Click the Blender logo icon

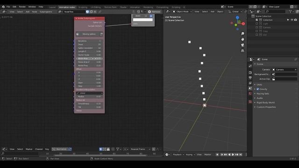point(3,7)
